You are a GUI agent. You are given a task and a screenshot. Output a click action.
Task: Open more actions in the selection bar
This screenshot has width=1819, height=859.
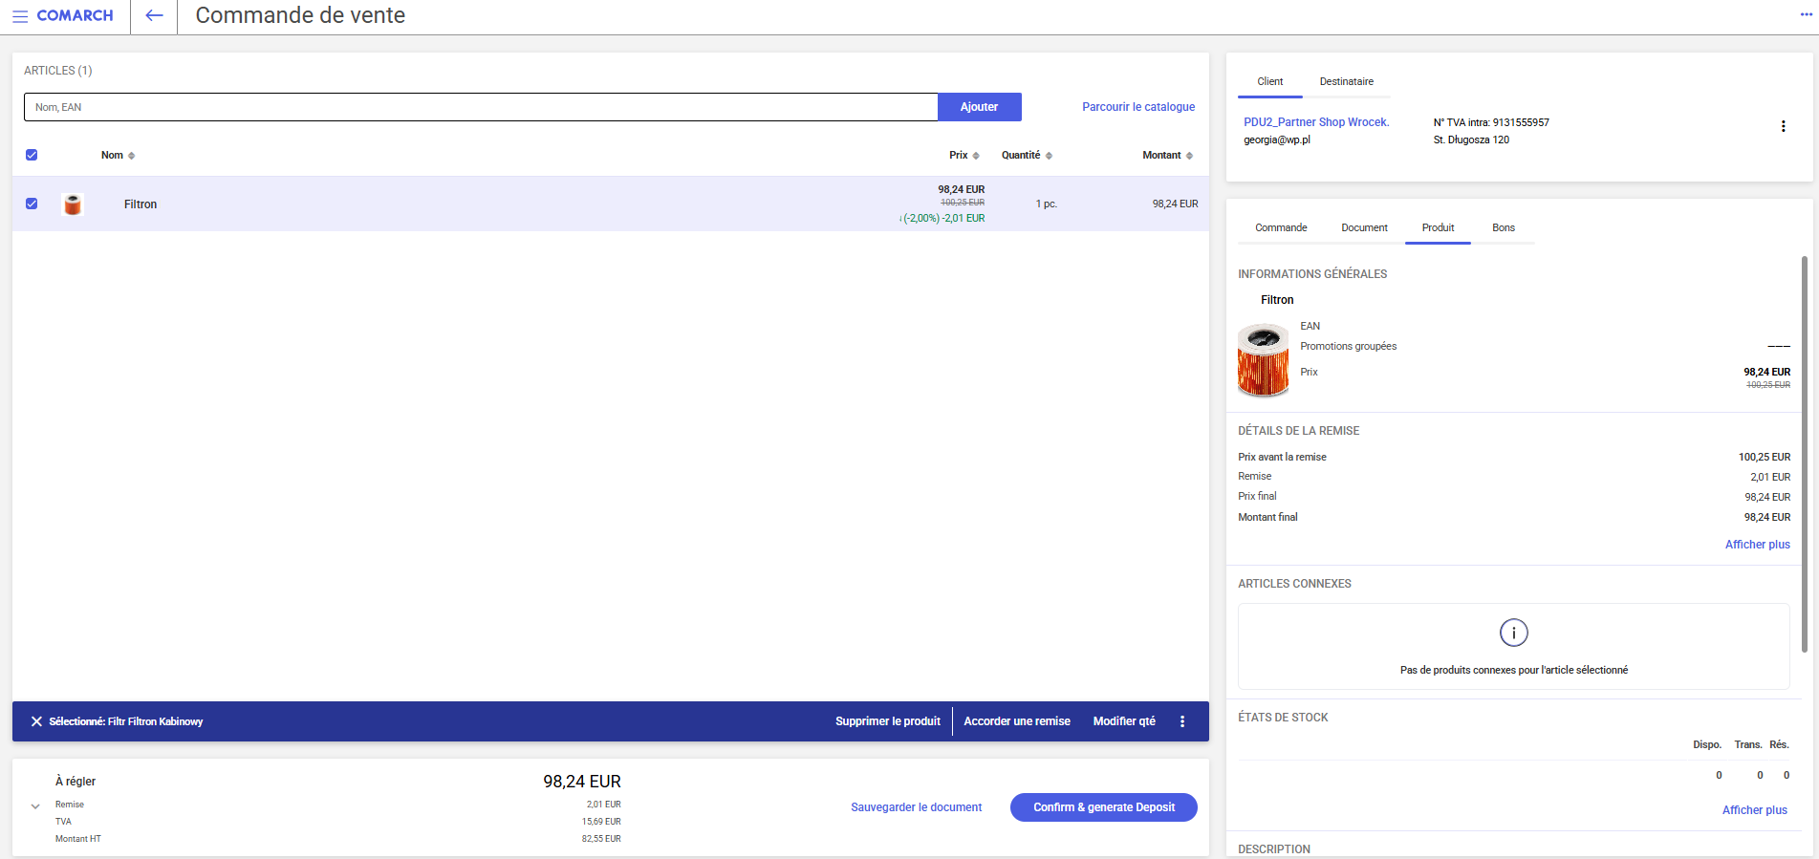[1182, 721]
